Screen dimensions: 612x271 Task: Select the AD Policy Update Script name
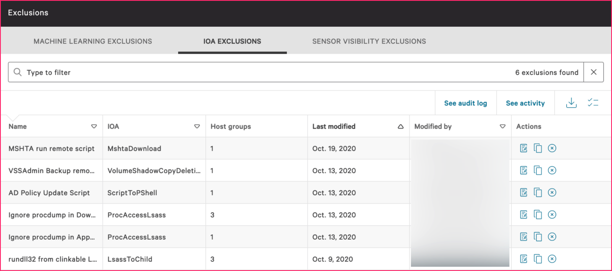[x=49, y=193]
